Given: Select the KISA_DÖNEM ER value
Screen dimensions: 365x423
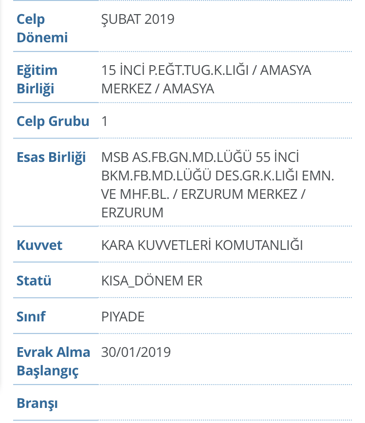Looking at the screenshot, I should (152, 281).
